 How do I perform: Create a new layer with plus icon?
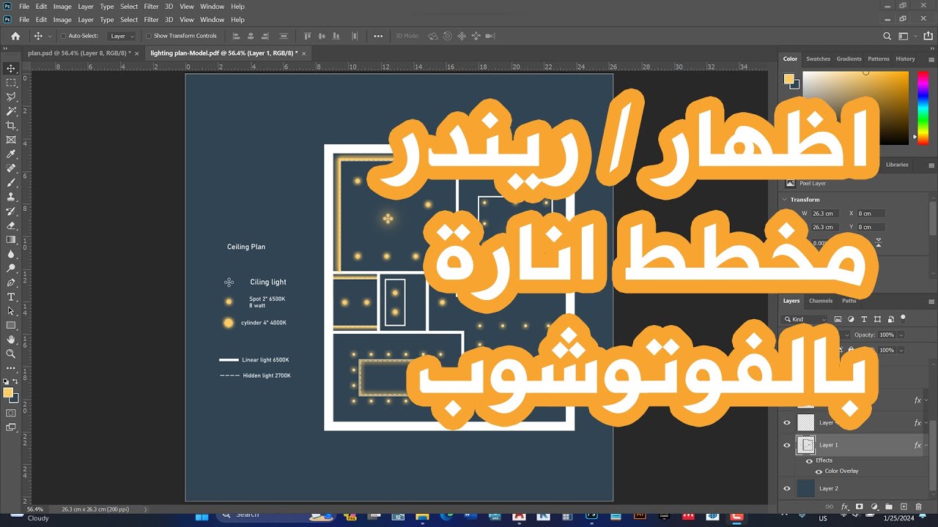(x=904, y=507)
